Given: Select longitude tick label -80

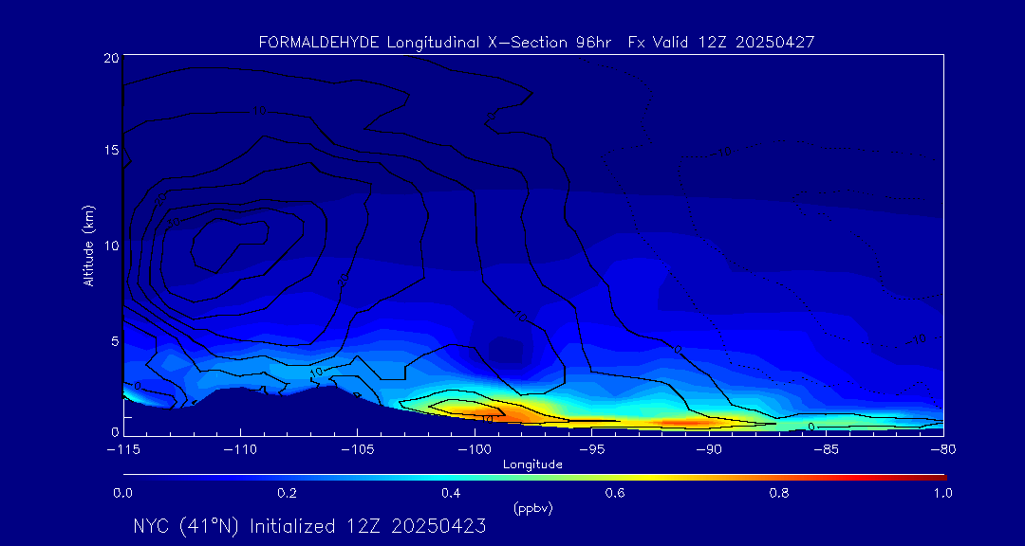Looking at the screenshot, I should point(942,449).
